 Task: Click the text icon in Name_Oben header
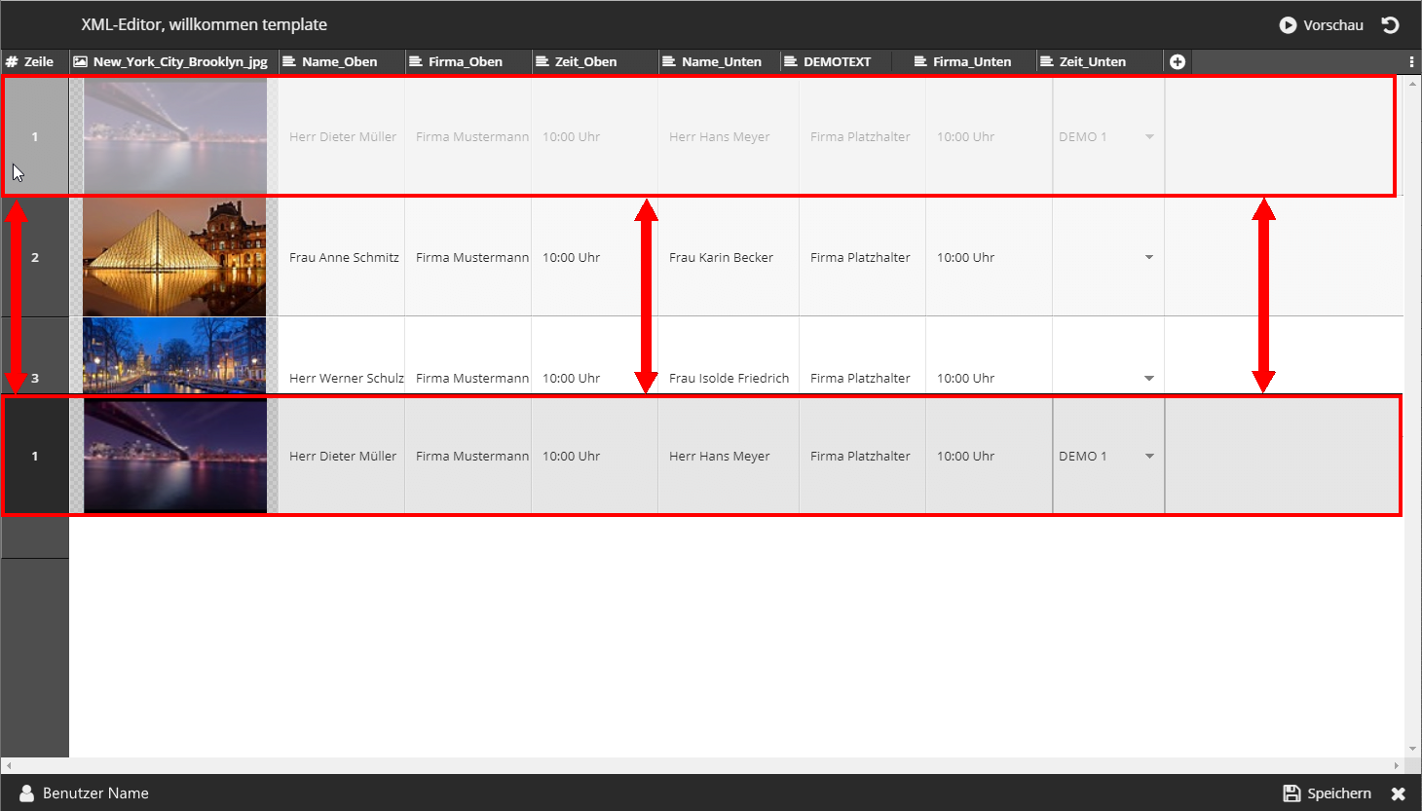point(288,61)
